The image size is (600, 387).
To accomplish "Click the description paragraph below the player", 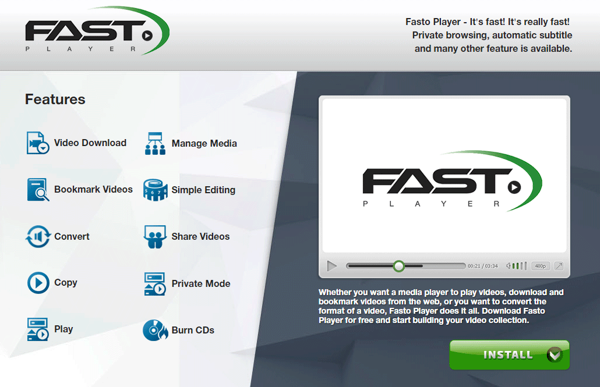I will (441, 306).
